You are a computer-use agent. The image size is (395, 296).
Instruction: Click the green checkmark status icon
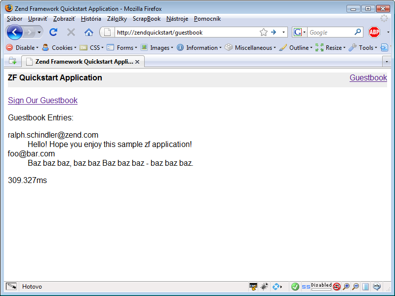tap(295, 287)
